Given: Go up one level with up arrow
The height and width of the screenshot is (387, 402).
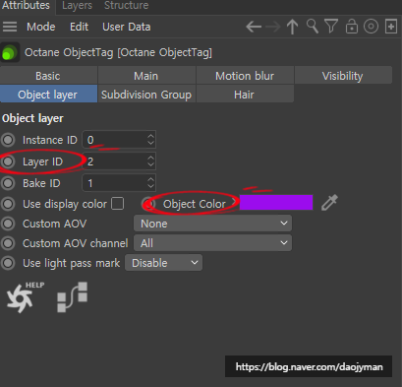Looking at the screenshot, I should [292, 27].
